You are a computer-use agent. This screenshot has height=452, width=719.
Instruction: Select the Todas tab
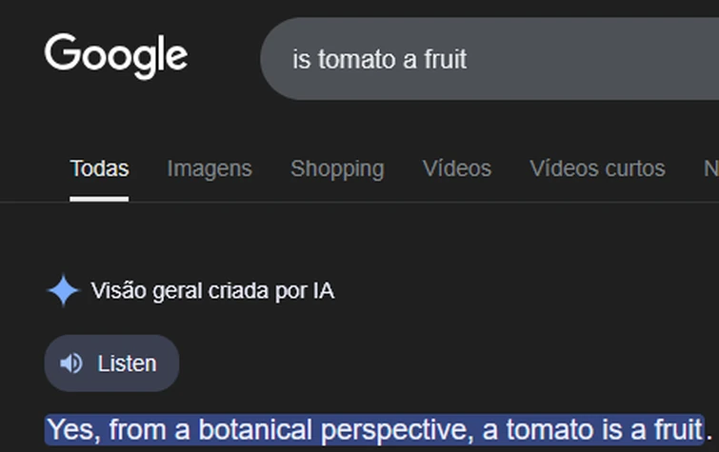tap(99, 169)
